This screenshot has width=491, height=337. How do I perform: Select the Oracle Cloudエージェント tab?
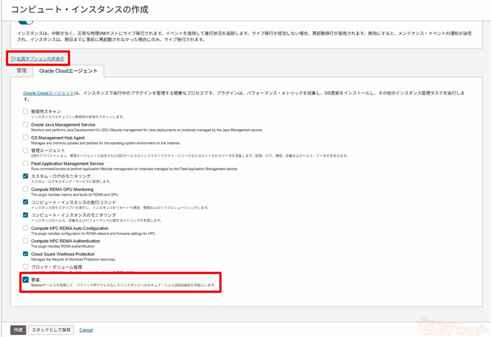[68, 71]
